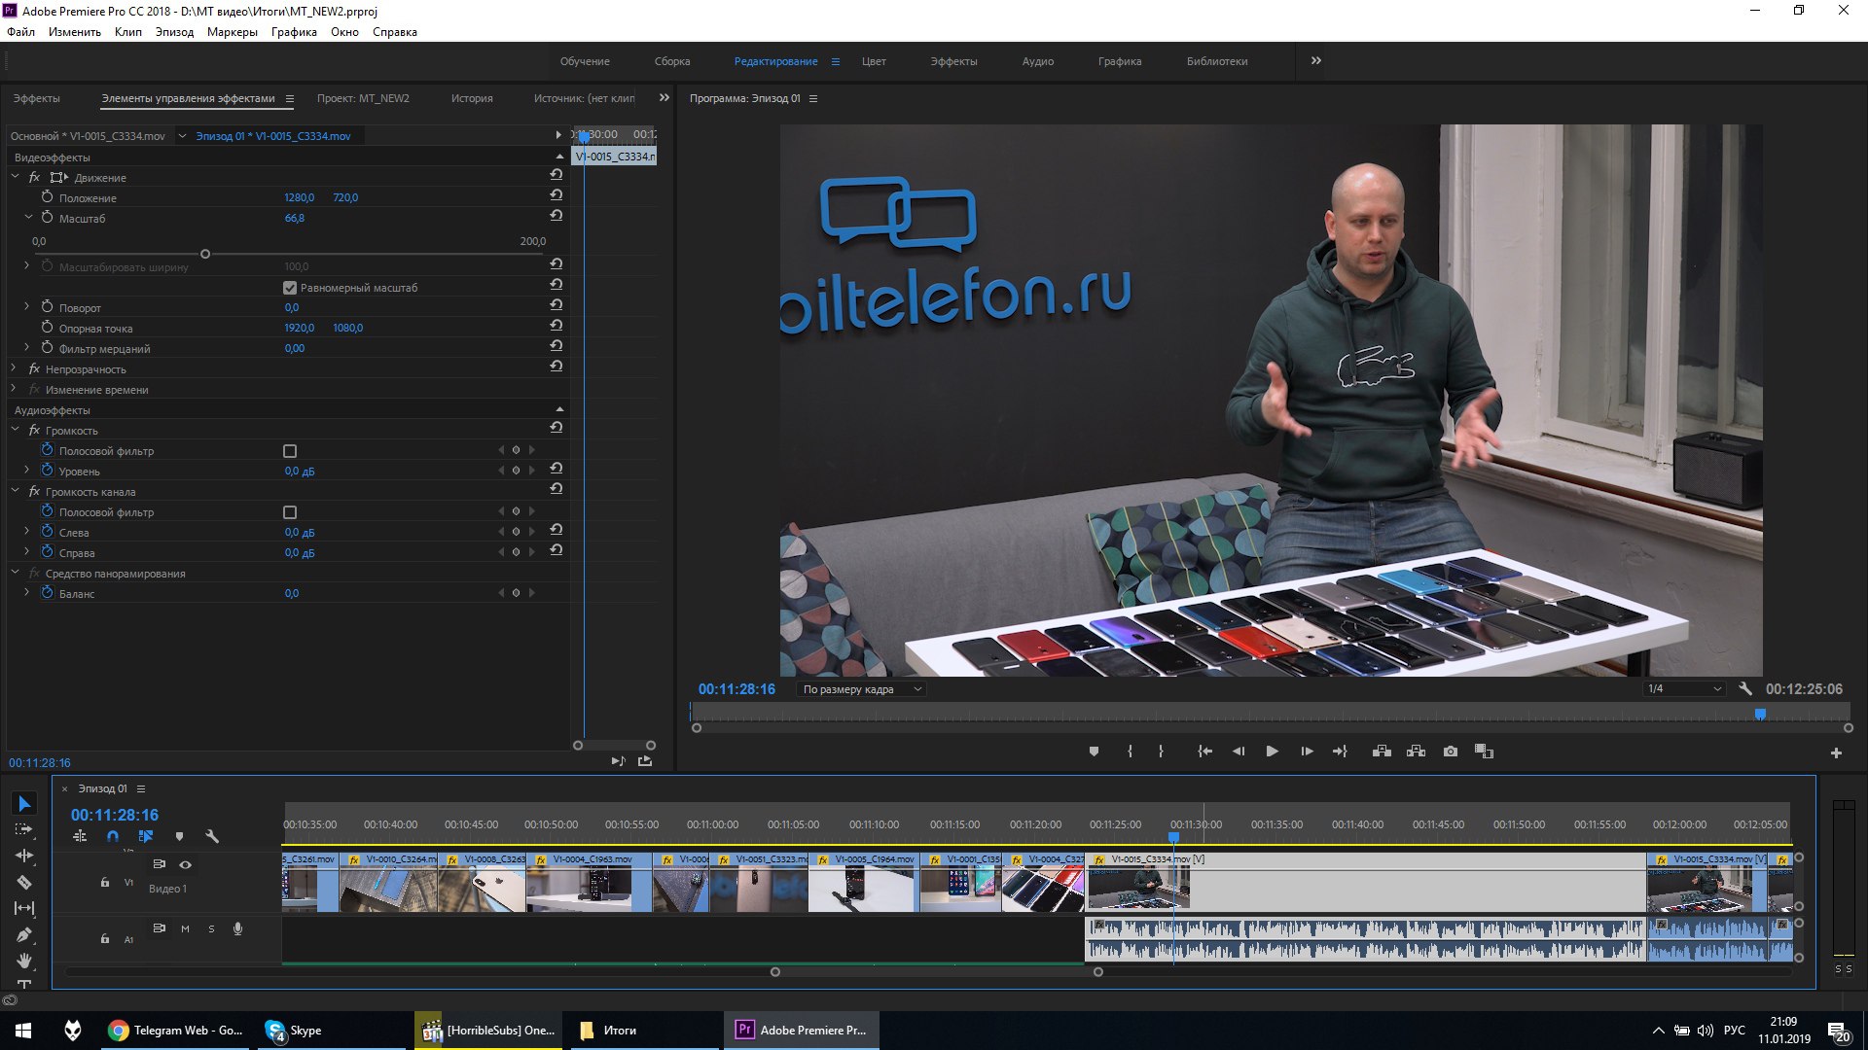Go to In point in Program monitor
Viewport: 1868px width, 1050px height.
[1204, 752]
